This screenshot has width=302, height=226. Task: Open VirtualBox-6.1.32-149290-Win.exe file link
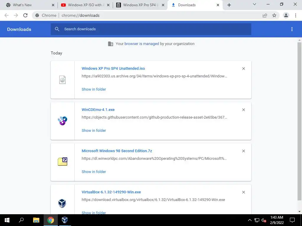click(111, 192)
